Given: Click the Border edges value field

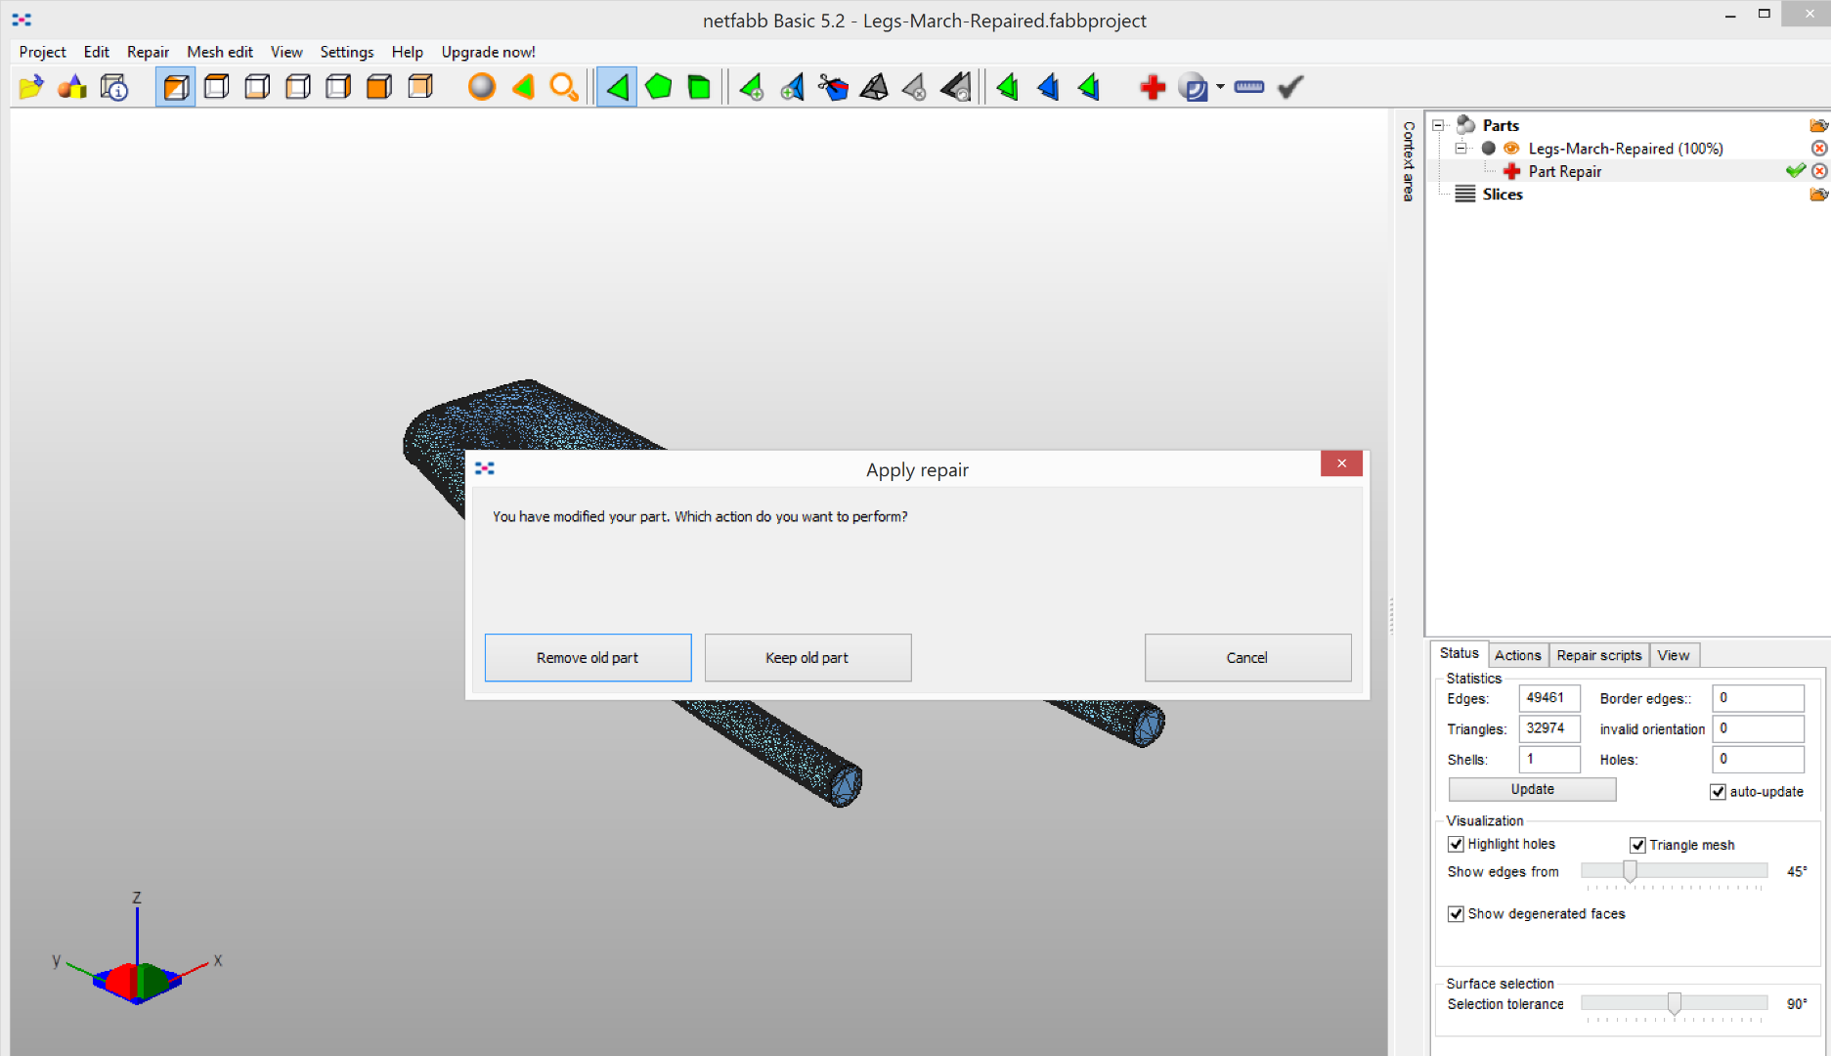Looking at the screenshot, I should [1758, 698].
